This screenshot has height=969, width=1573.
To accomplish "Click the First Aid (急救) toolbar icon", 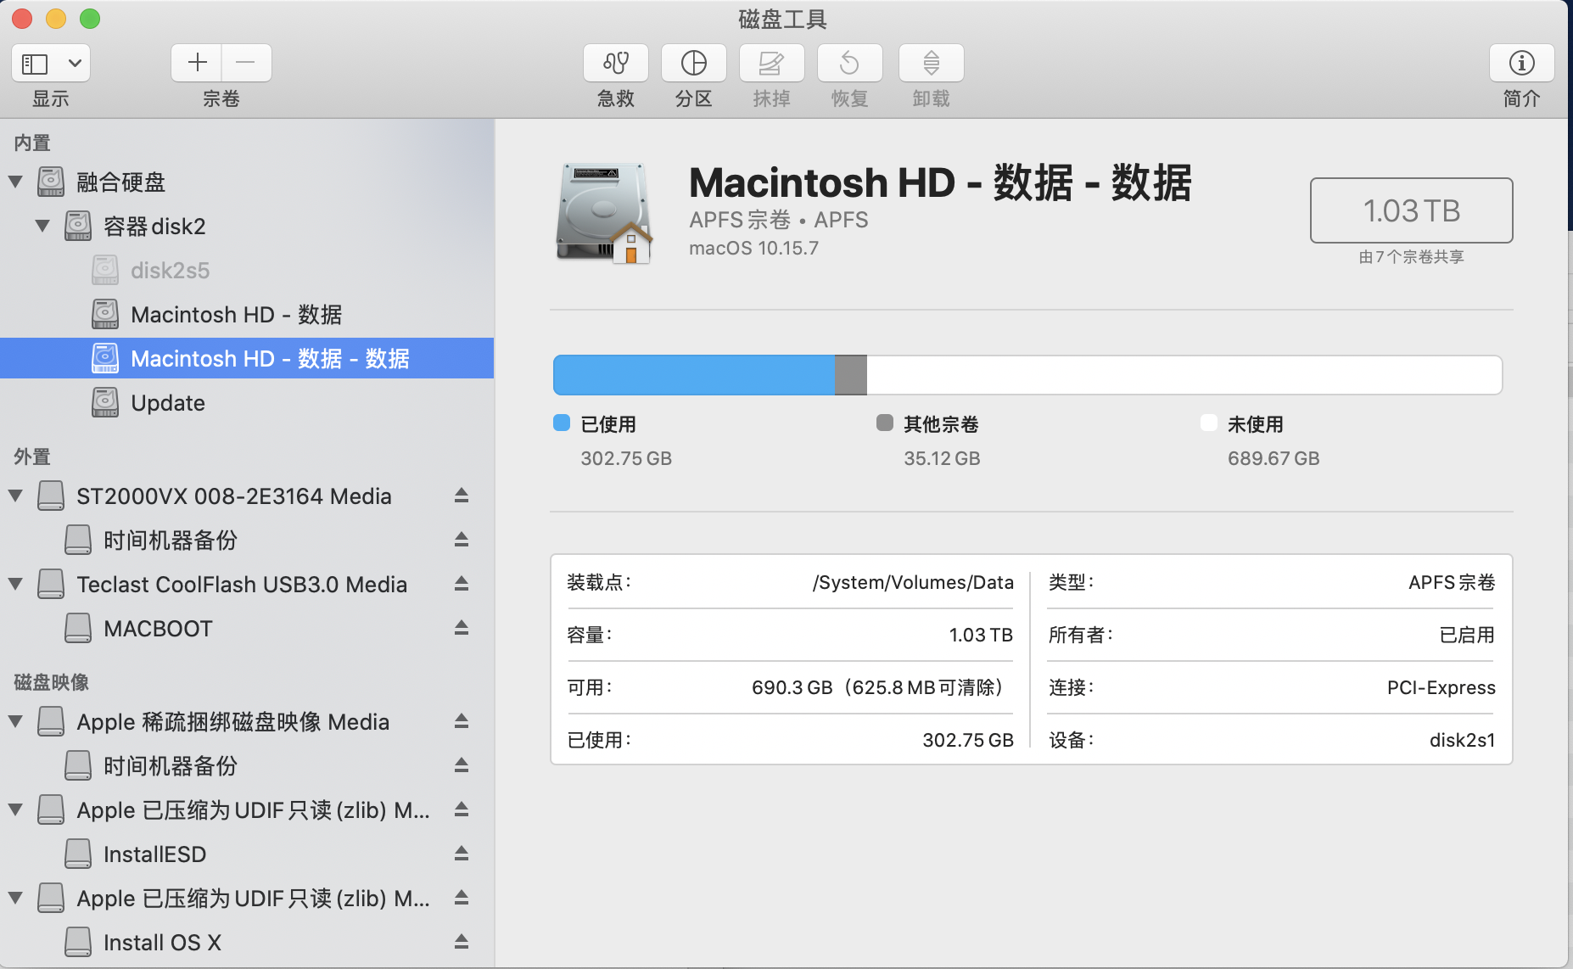I will click(x=615, y=64).
